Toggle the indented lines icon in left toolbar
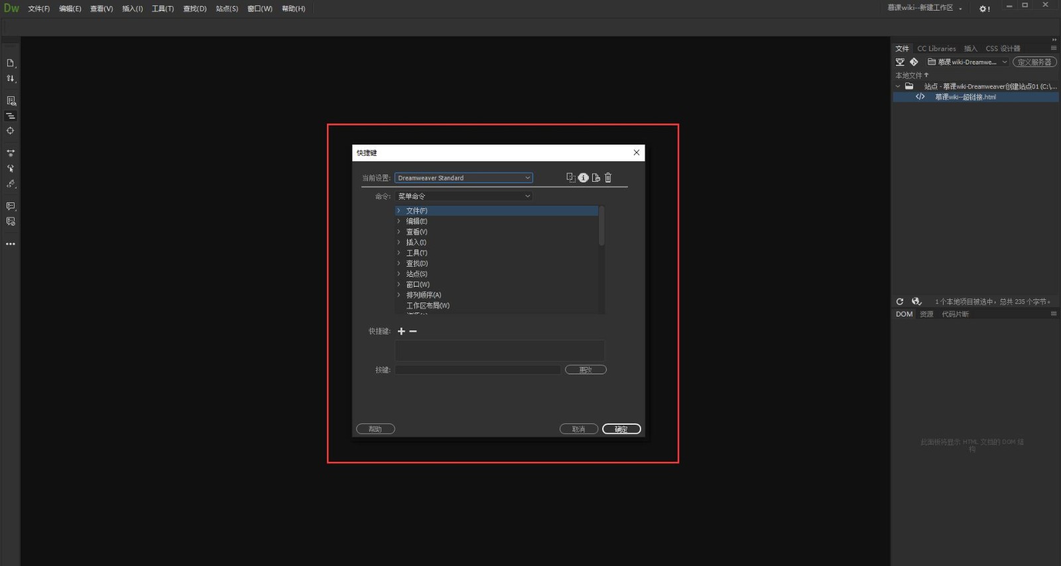The width and height of the screenshot is (1061, 566). [x=10, y=116]
